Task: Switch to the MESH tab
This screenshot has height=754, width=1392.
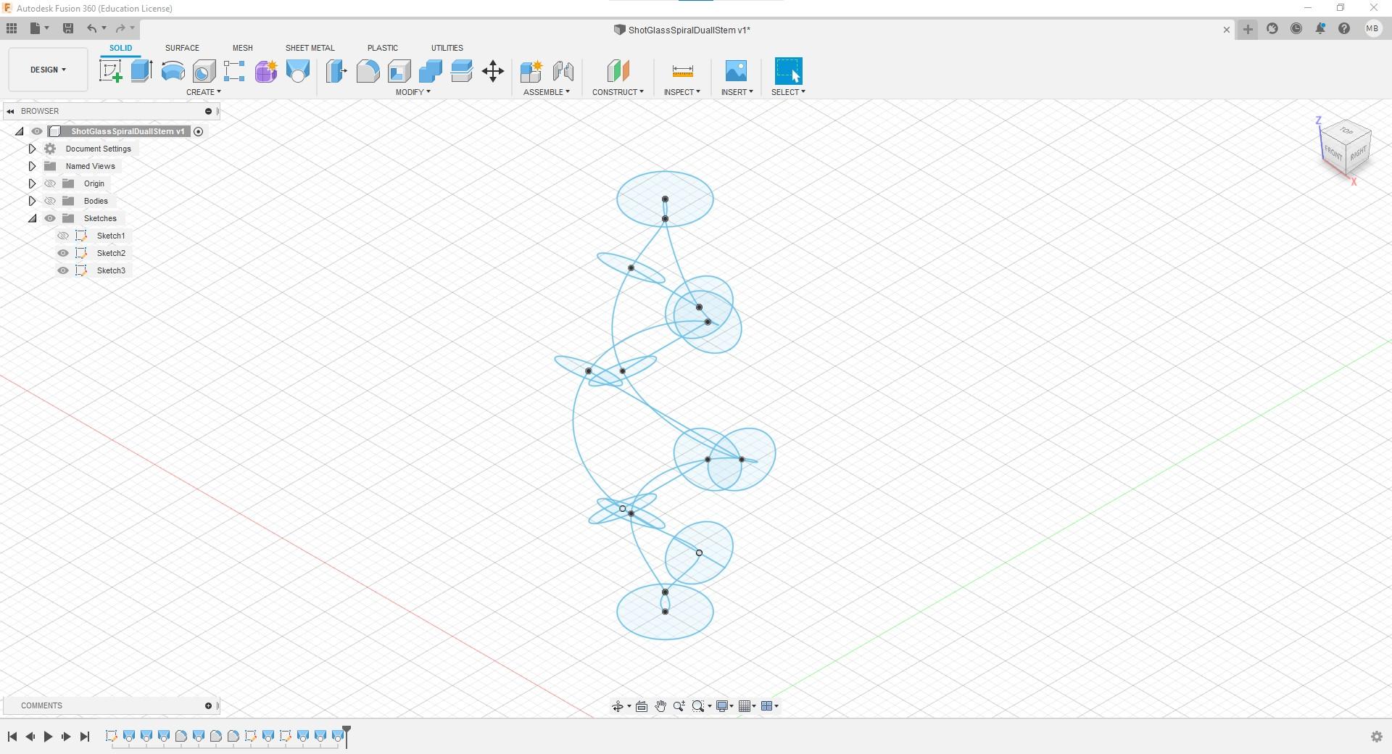Action: tap(242, 48)
